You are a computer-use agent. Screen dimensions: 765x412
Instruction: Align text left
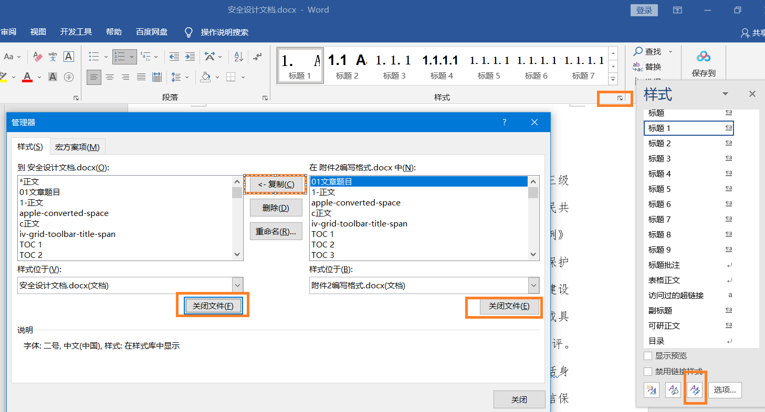coord(94,77)
